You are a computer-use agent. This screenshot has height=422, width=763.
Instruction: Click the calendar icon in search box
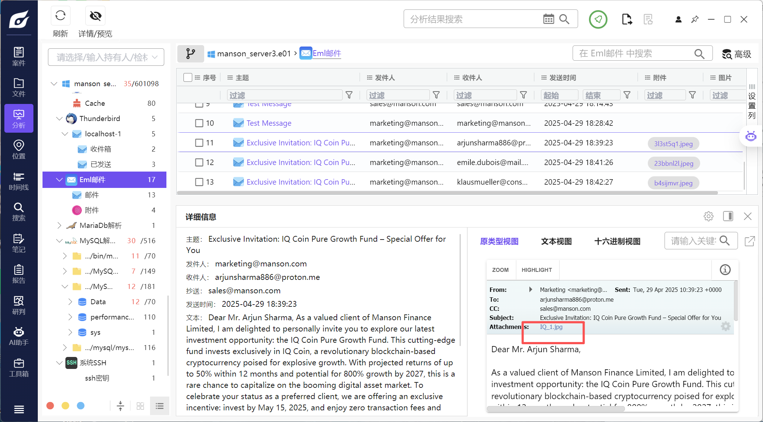(x=548, y=19)
